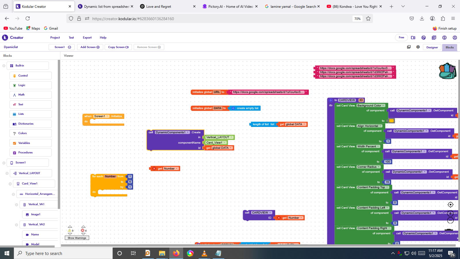
Task: Click the Kodular Creator logo
Action: (x=12, y=37)
